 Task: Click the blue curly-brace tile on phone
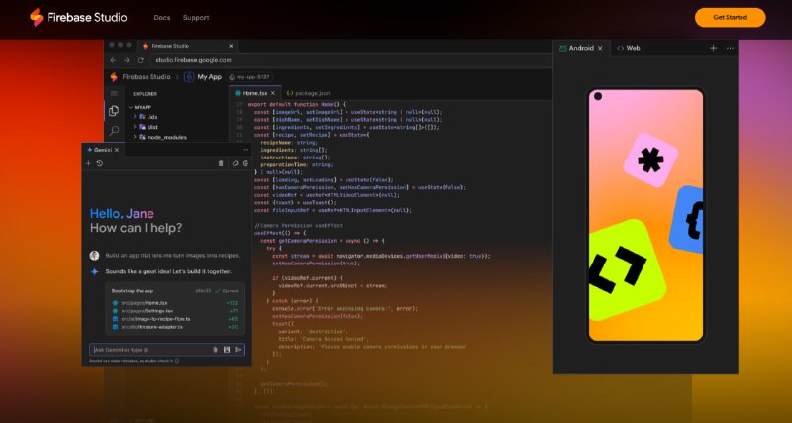click(x=687, y=219)
